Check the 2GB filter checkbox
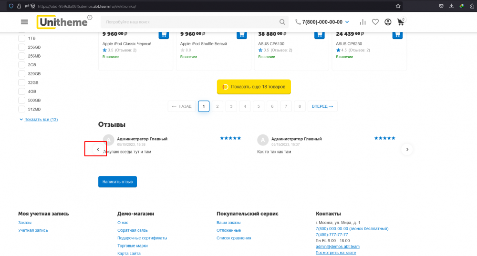 tap(21, 65)
